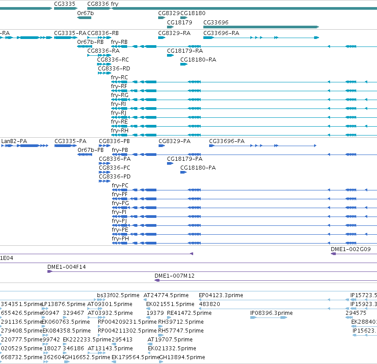The image size is (377, 364).
Task: Click the CG18180-RA transcript label
Action: tap(198, 60)
